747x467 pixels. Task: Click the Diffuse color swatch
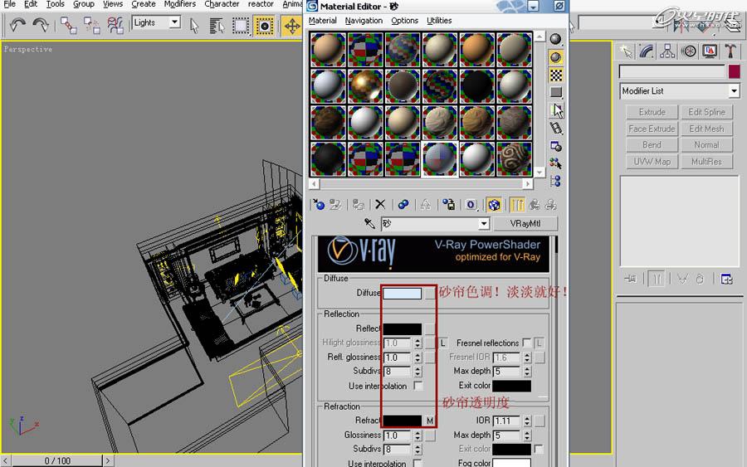click(403, 294)
